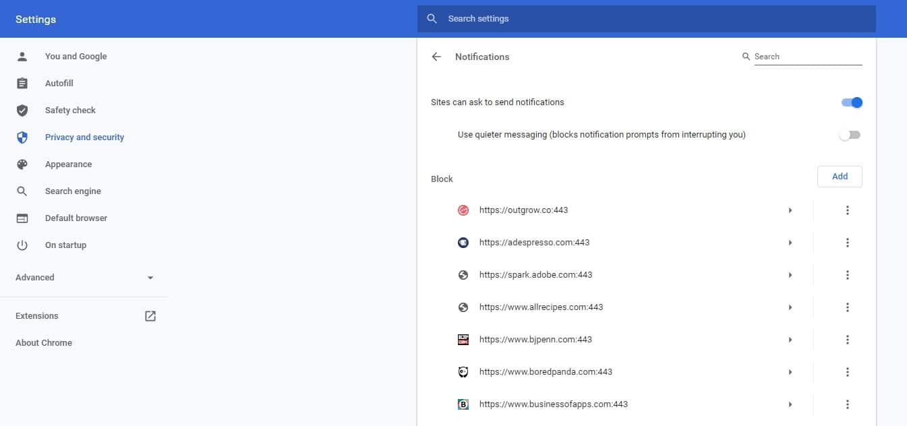Enable quieter messaging for notification prompts
907x426 pixels.
pos(849,134)
